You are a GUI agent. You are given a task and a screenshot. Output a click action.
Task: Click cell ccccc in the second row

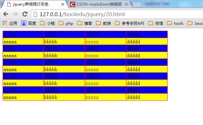click(106, 41)
